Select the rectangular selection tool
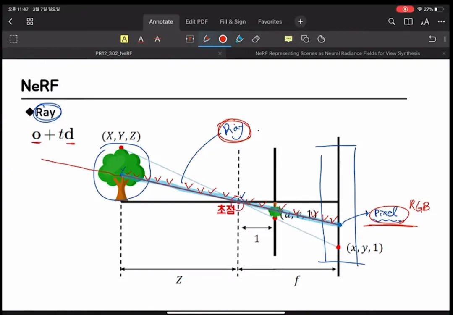The image size is (453, 315). [13, 39]
